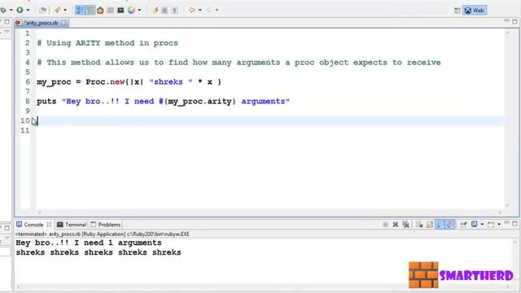The height and width of the screenshot is (293, 521).
Task: Toggle show console on standard error change
Action: point(450,225)
